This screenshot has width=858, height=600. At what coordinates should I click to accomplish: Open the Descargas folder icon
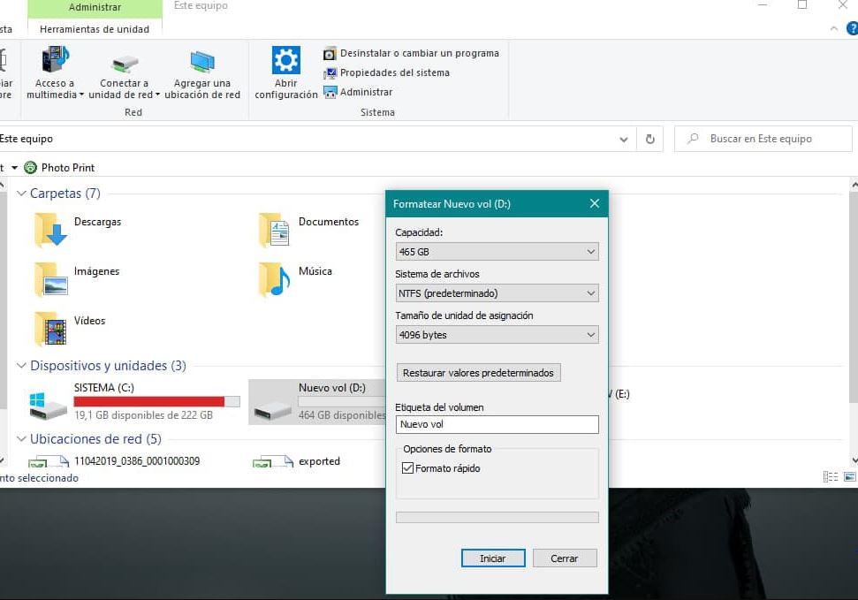[x=50, y=229]
